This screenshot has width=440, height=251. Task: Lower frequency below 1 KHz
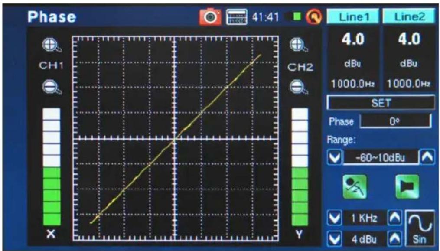(335, 218)
